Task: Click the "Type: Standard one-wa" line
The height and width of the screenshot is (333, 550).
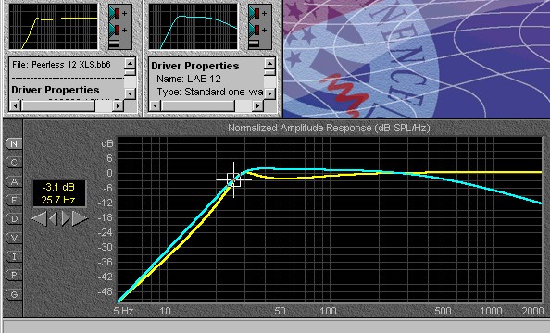Action: (210, 92)
